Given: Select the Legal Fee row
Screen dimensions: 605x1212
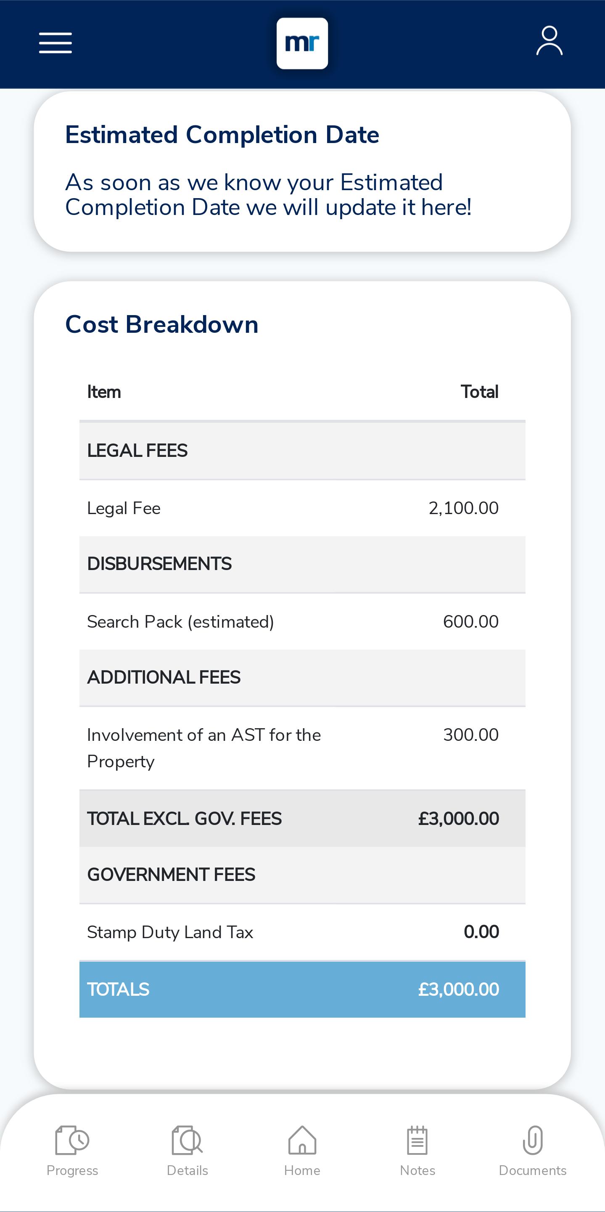Looking at the screenshot, I should coord(302,508).
